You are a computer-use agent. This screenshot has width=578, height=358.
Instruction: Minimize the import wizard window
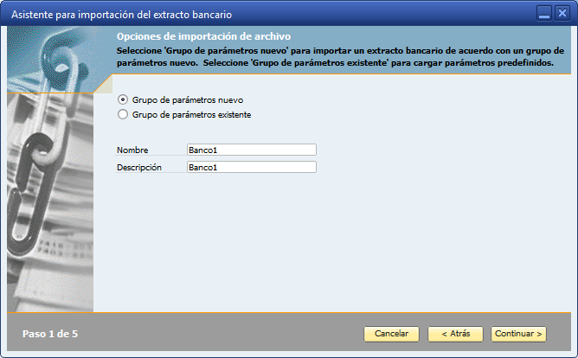tap(543, 14)
